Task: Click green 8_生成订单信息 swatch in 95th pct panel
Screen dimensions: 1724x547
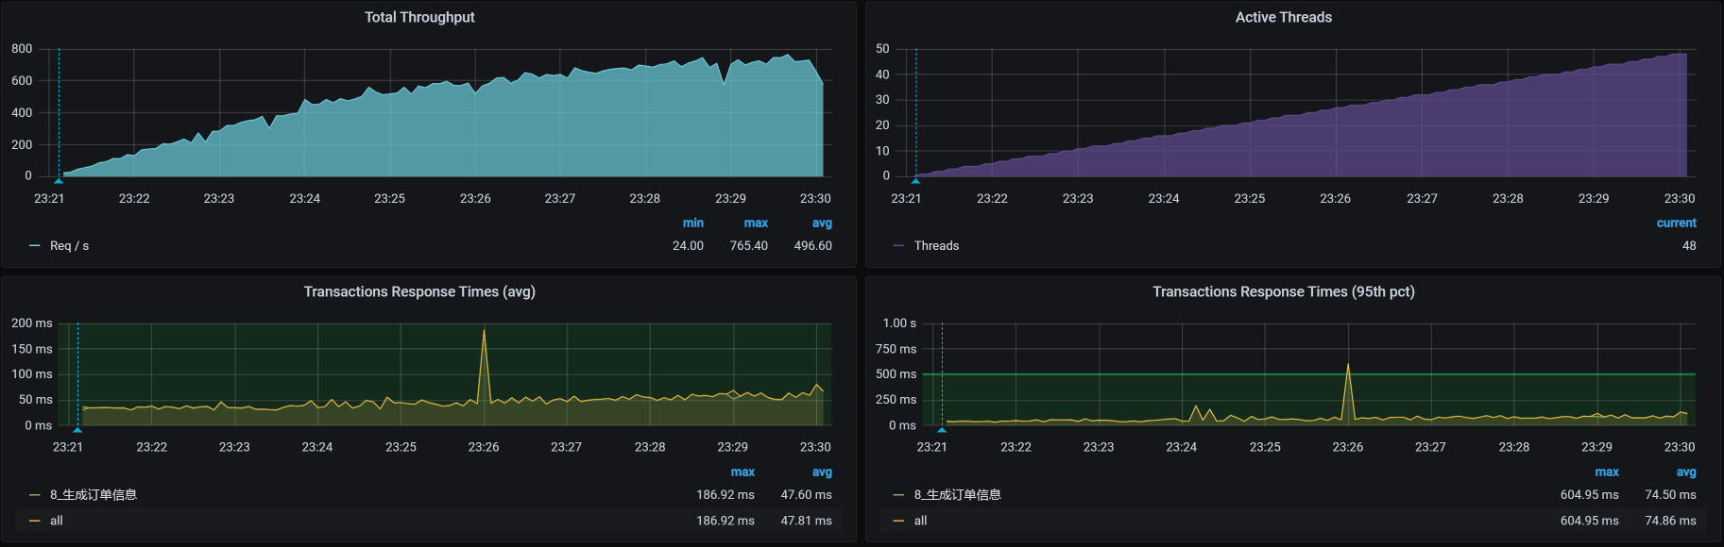Action: click(898, 495)
